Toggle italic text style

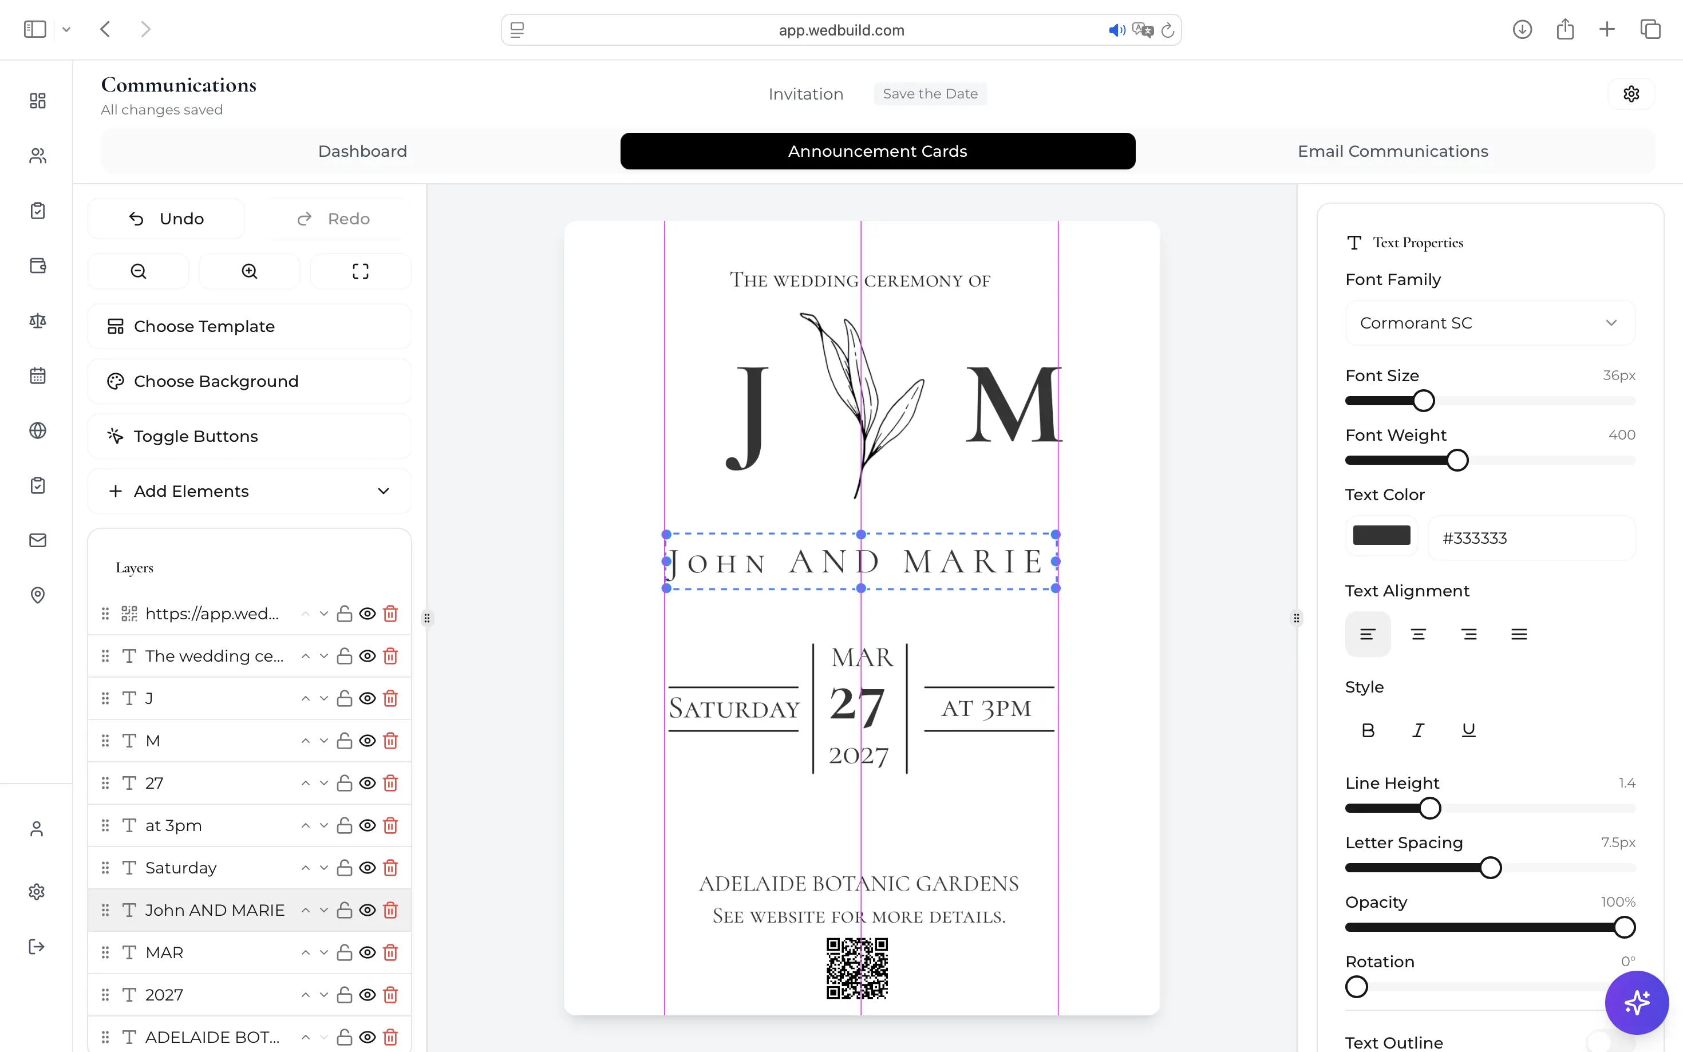(1418, 730)
